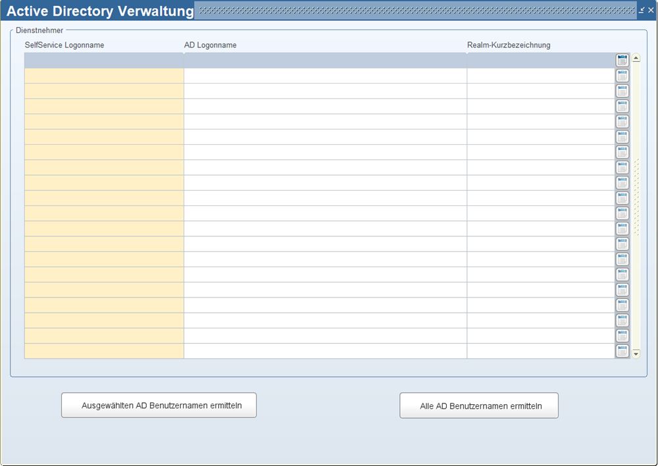Click the detail icon in the third row
The image size is (658, 466).
click(x=622, y=91)
